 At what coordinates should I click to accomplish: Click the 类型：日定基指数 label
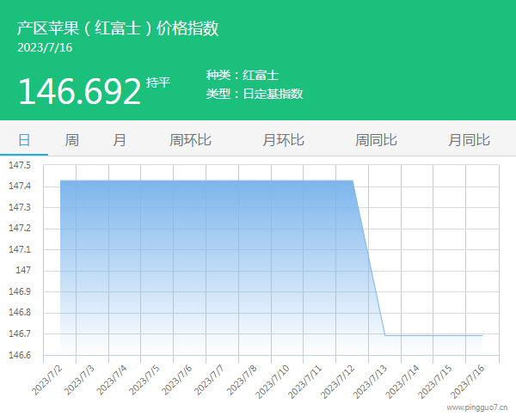255,94
